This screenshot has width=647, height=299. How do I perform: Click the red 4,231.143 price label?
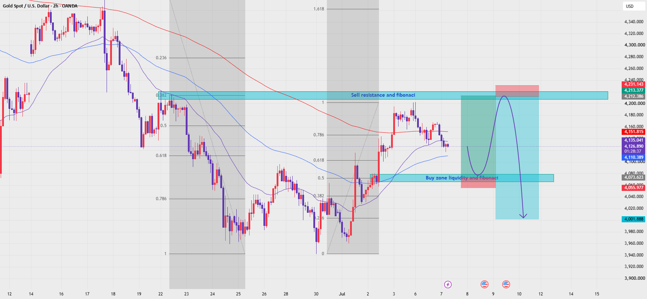633,84
